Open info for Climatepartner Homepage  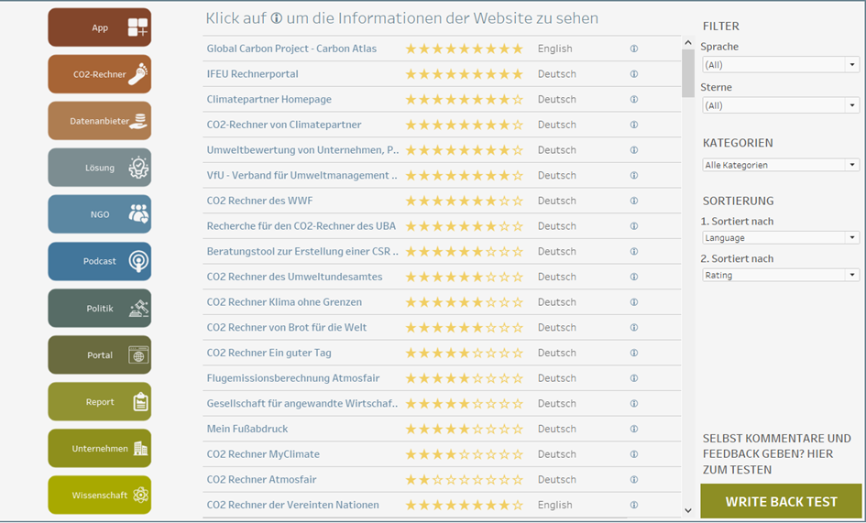[634, 99]
